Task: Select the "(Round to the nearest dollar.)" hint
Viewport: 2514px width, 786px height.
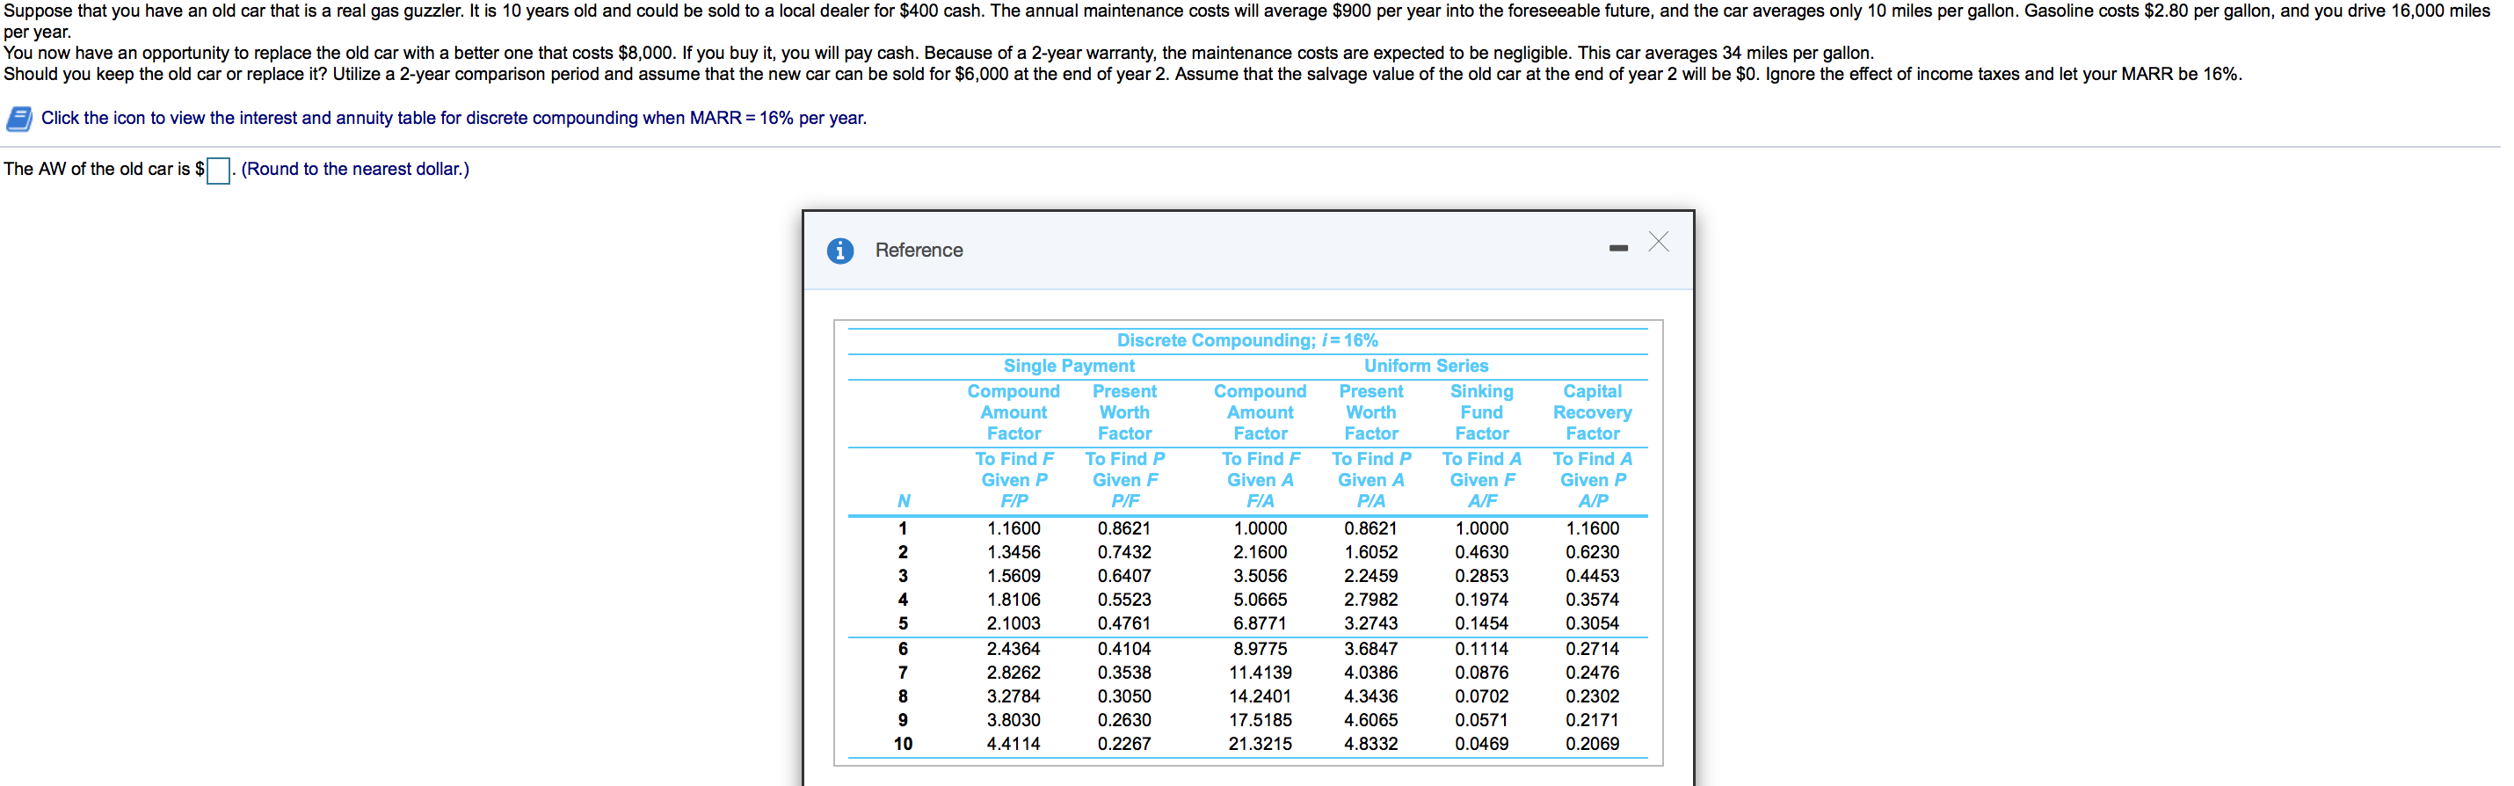Action: click(x=355, y=169)
